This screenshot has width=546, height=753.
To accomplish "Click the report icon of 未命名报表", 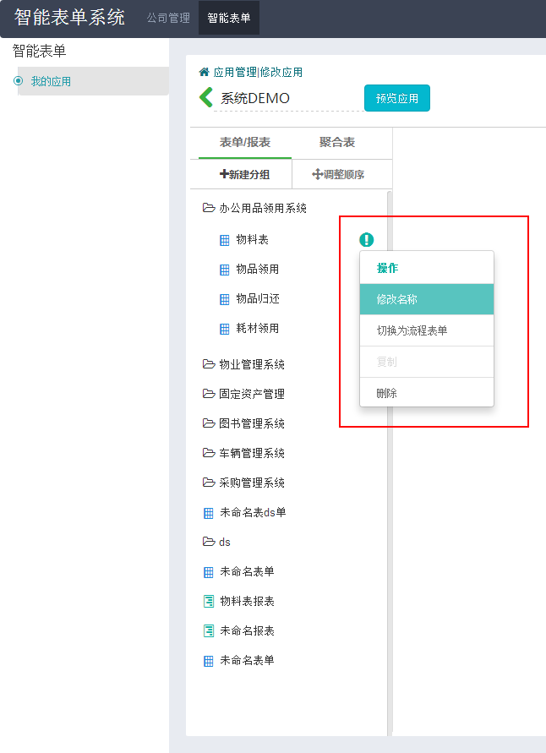I will coord(209,631).
